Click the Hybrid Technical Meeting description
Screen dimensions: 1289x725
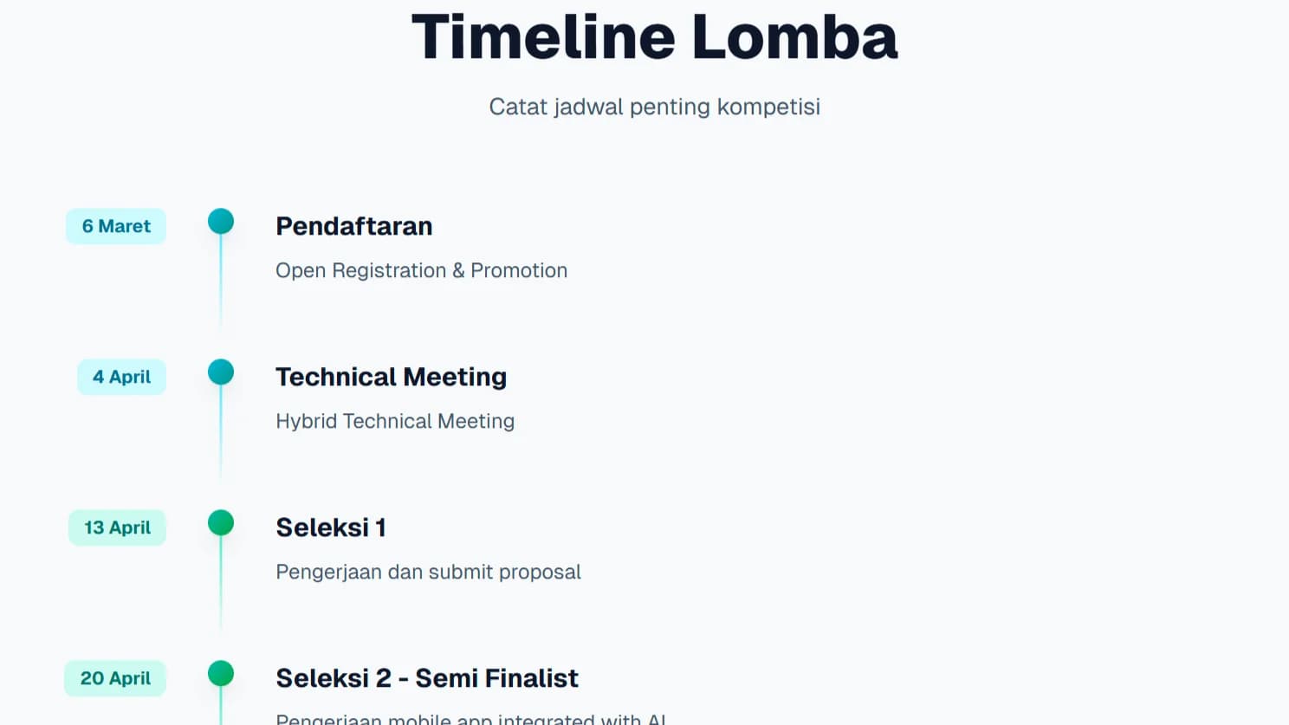pyautogui.click(x=395, y=421)
